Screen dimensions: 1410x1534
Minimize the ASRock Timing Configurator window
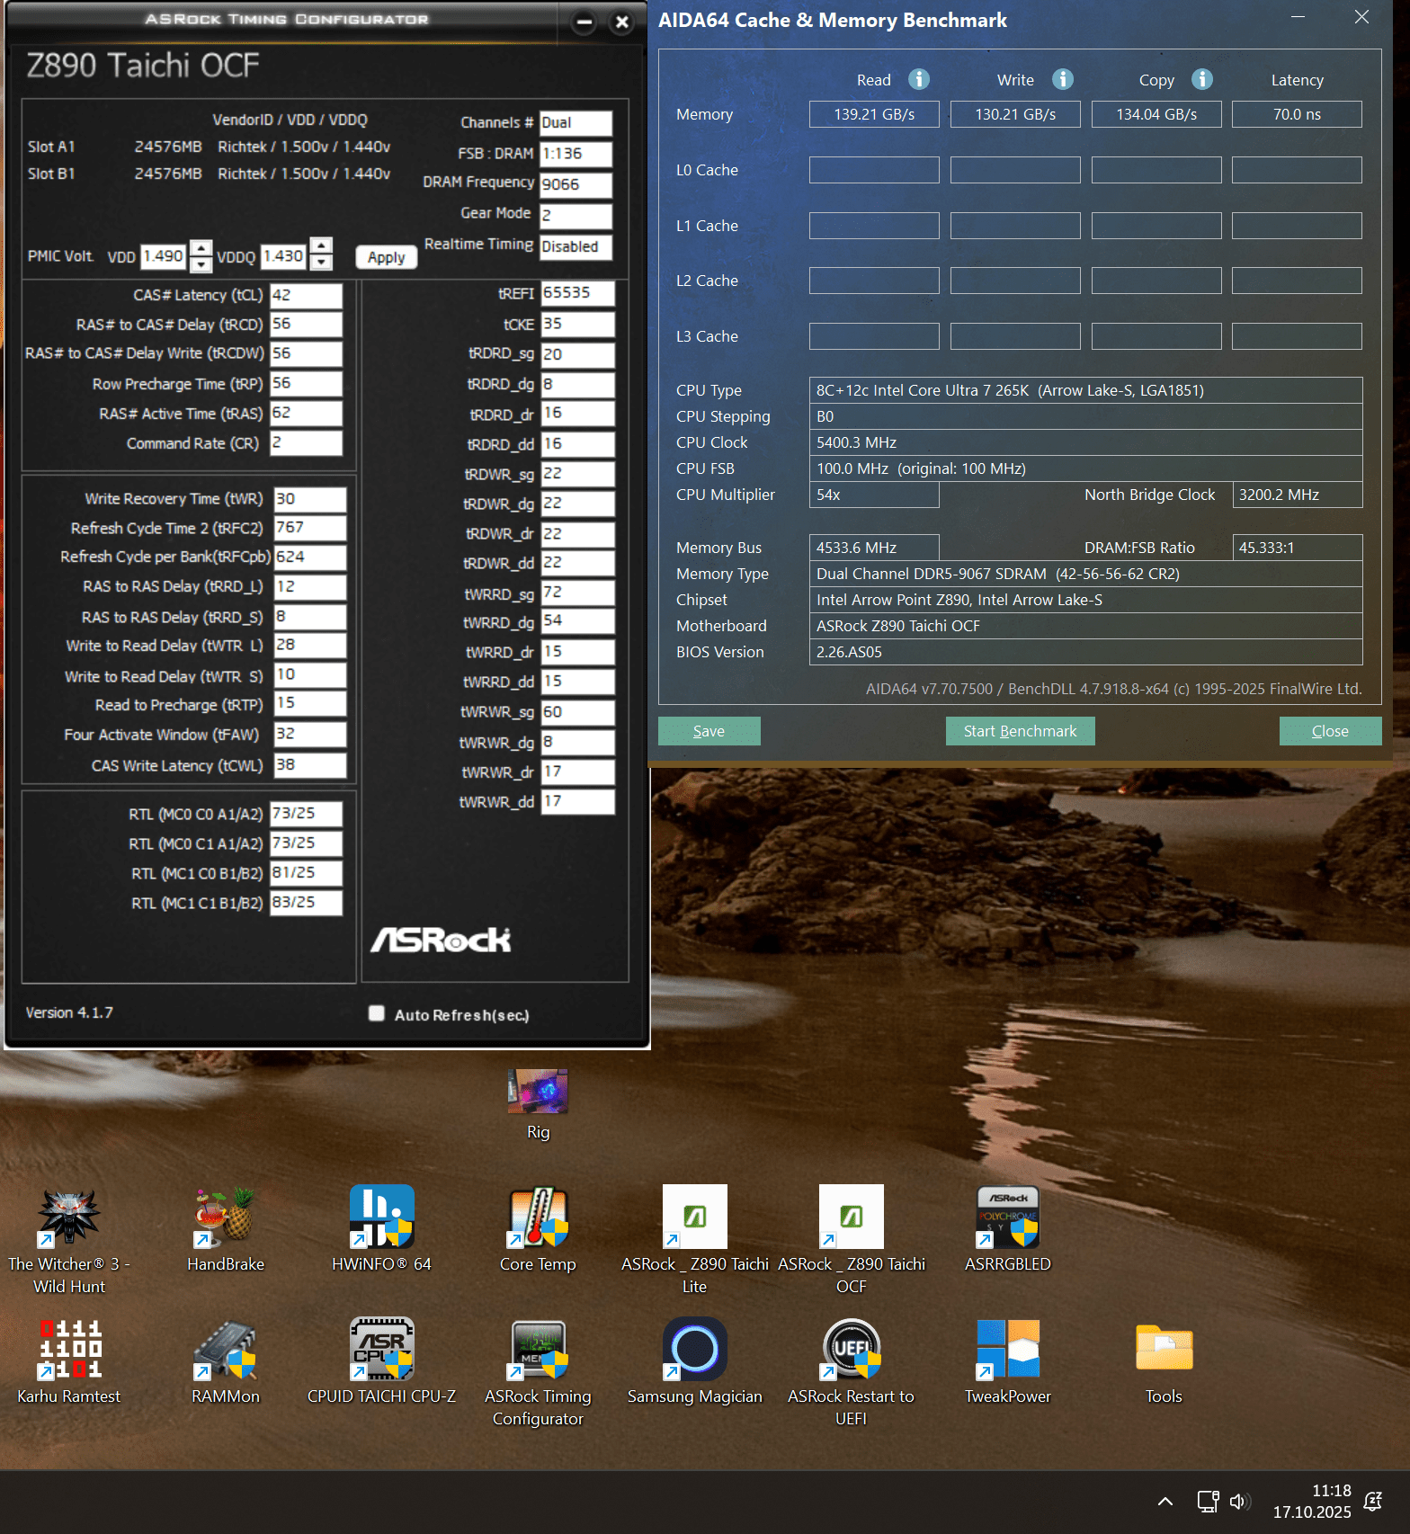[585, 22]
